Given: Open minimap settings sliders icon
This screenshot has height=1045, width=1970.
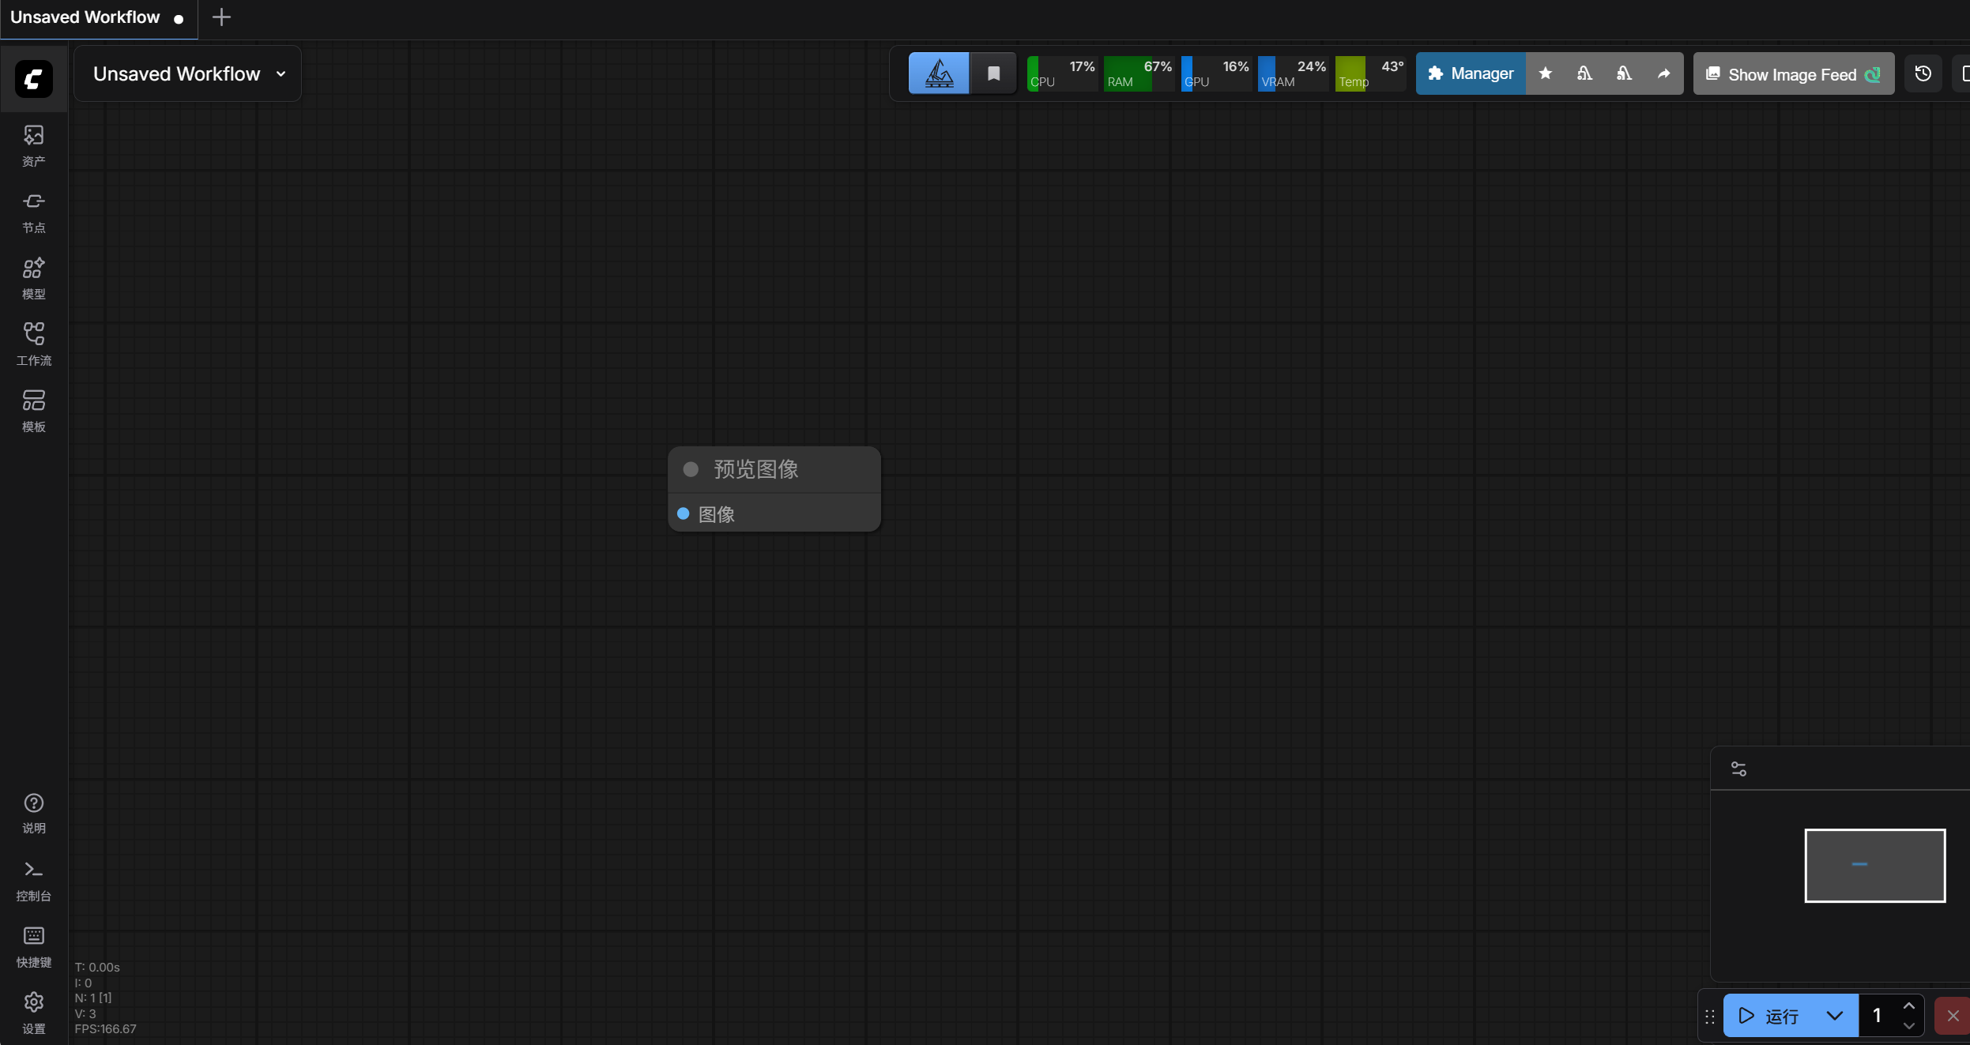Looking at the screenshot, I should coord(1738,769).
